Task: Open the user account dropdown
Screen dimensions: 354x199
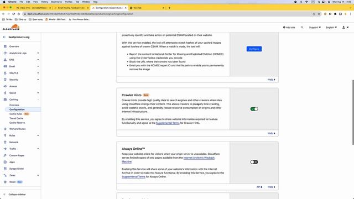Action: [345, 27]
